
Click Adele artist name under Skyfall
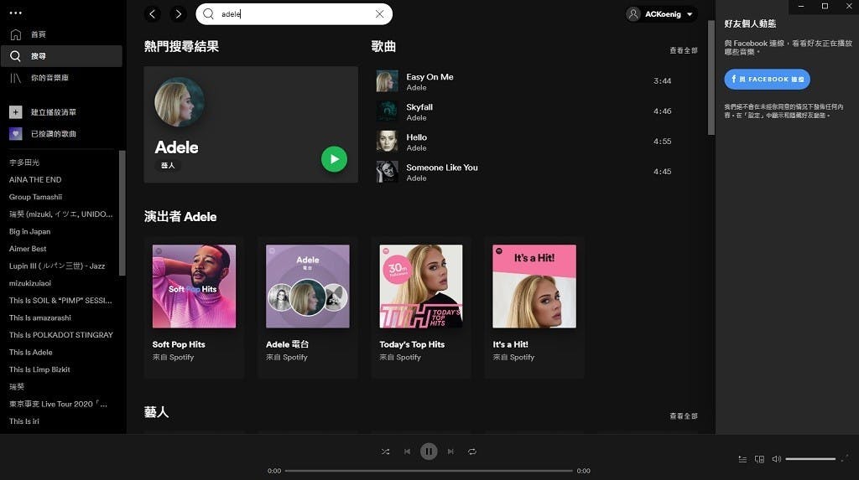pos(416,117)
